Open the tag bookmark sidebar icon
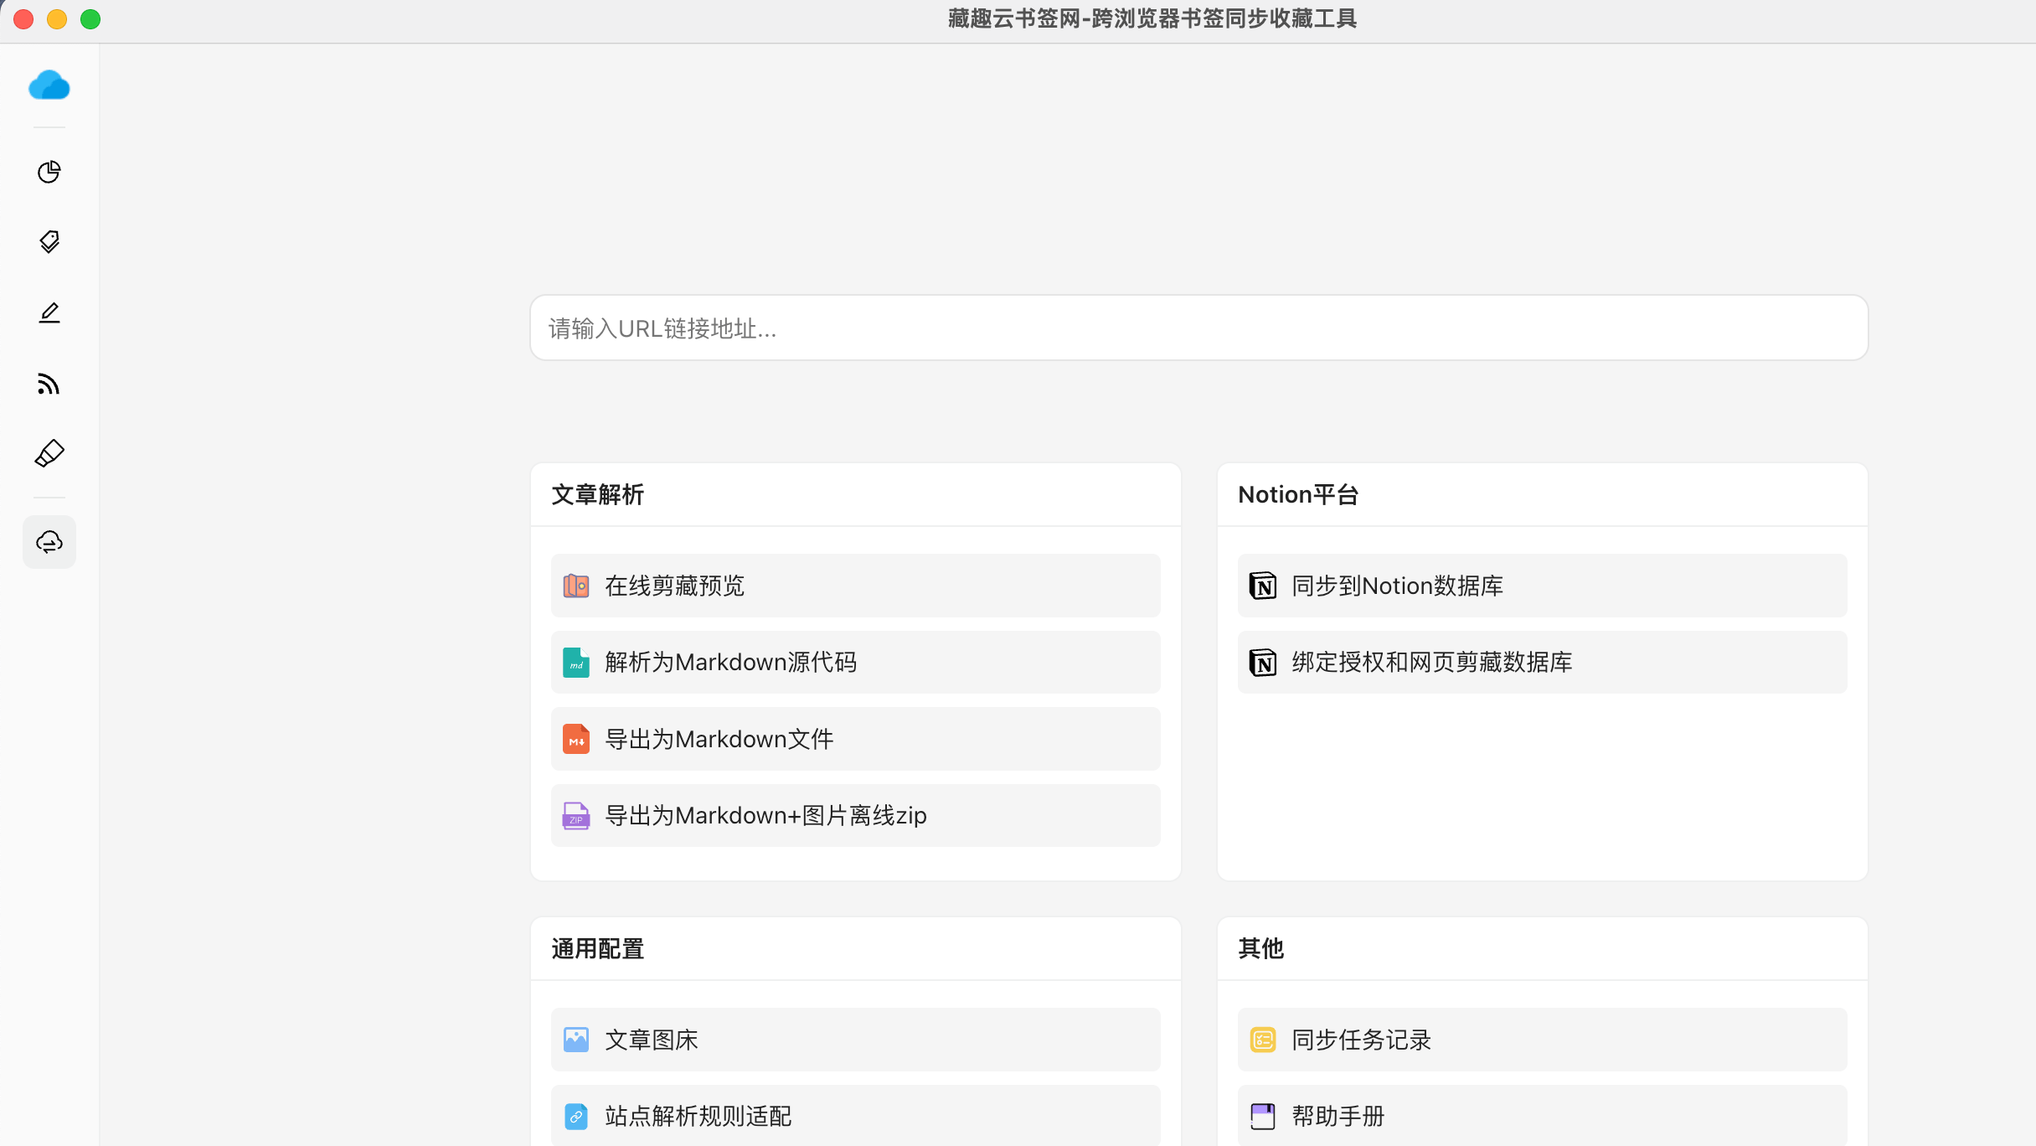Viewport: 2036px width, 1146px height. click(x=49, y=242)
